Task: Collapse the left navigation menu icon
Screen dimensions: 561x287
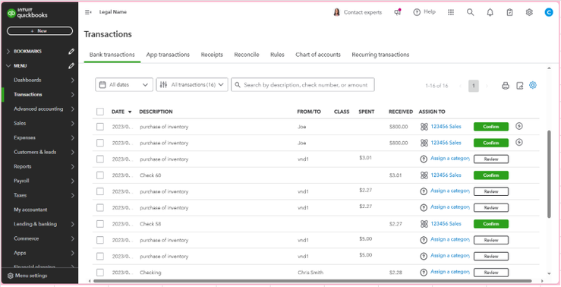Action: 88,12
